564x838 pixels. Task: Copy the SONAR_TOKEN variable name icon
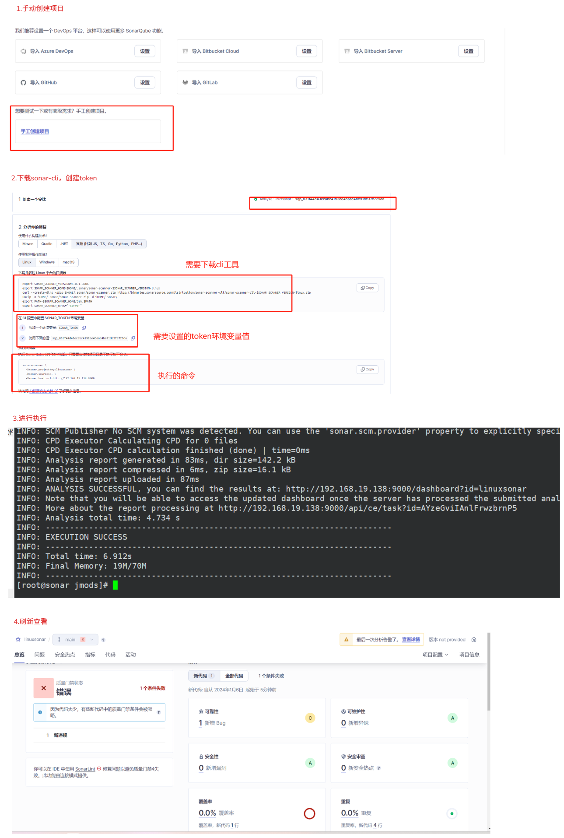point(84,327)
